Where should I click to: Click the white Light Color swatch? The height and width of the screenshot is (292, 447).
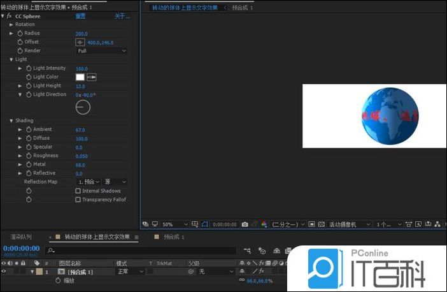[80, 77]
